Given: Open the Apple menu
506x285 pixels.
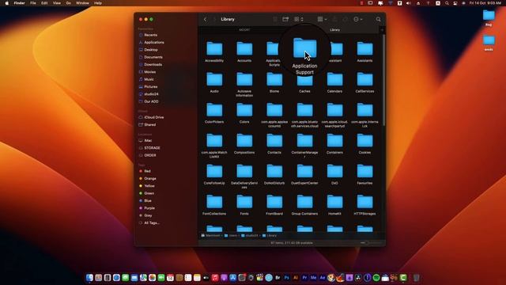Looking at the screenshot, I should pos(7,3).
